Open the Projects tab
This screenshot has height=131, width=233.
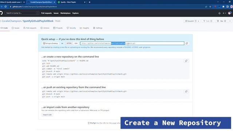coord(58,28)
